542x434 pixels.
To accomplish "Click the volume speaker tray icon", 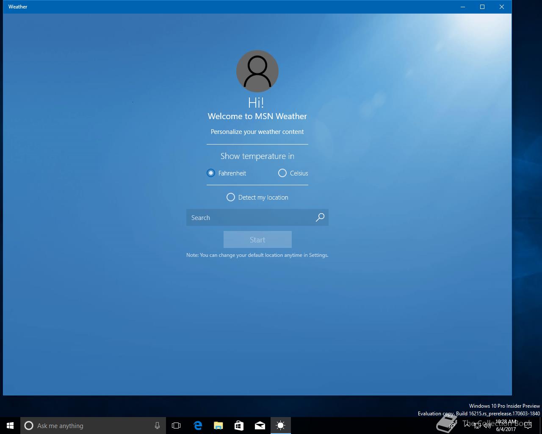I will (x=487, y=426).
